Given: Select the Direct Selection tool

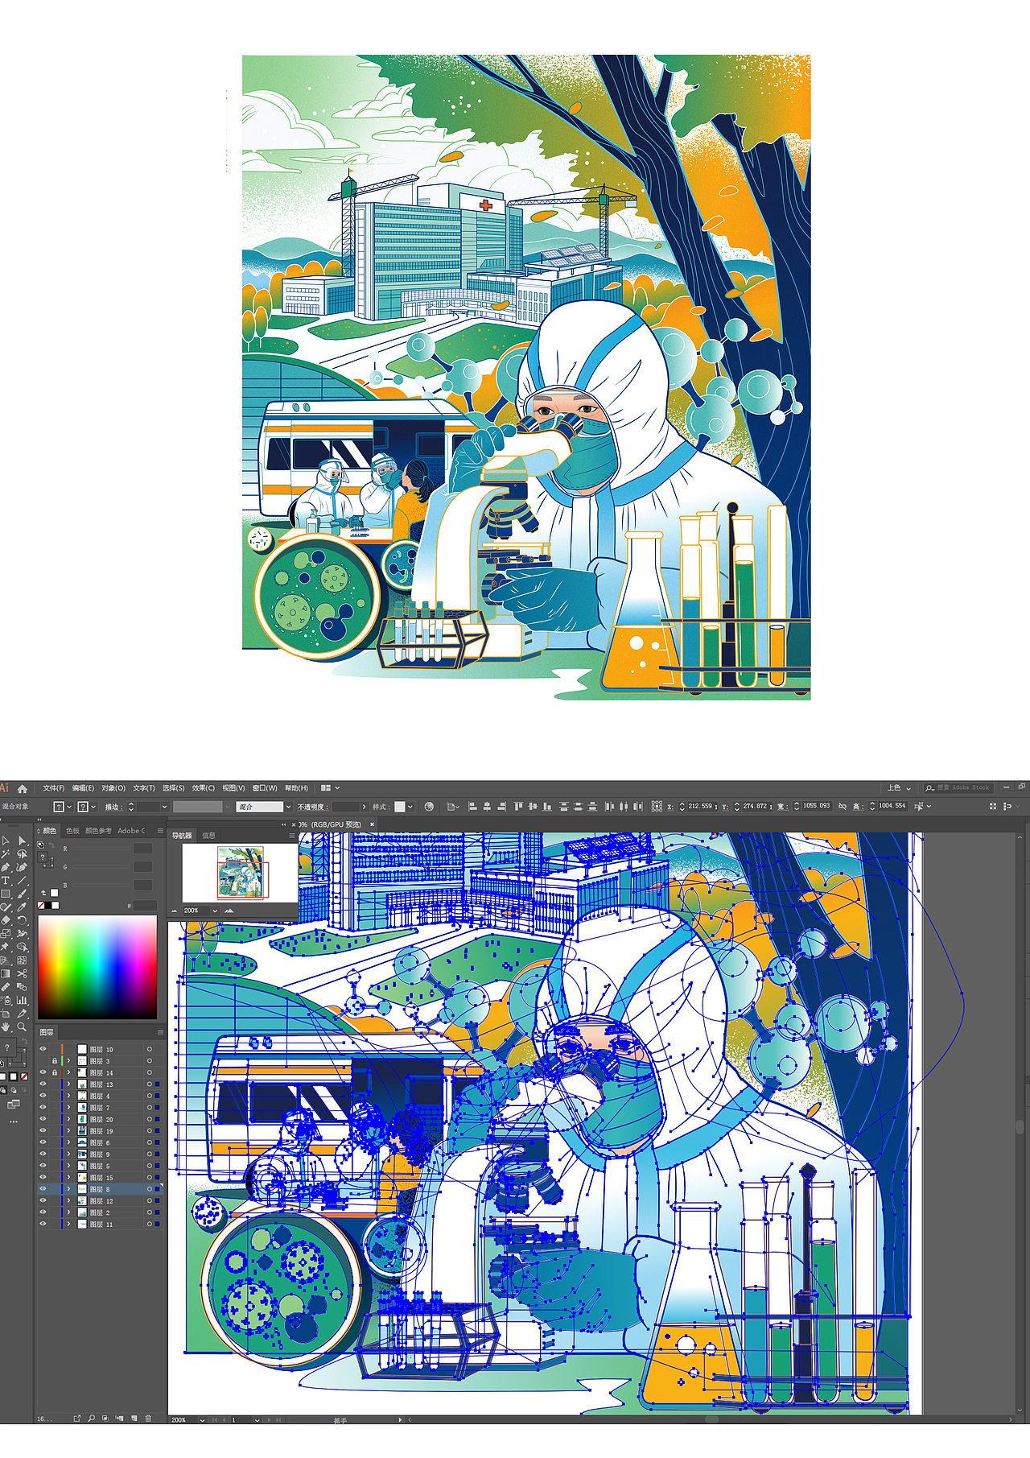Looking at the screenshot, I should point(22,841).
